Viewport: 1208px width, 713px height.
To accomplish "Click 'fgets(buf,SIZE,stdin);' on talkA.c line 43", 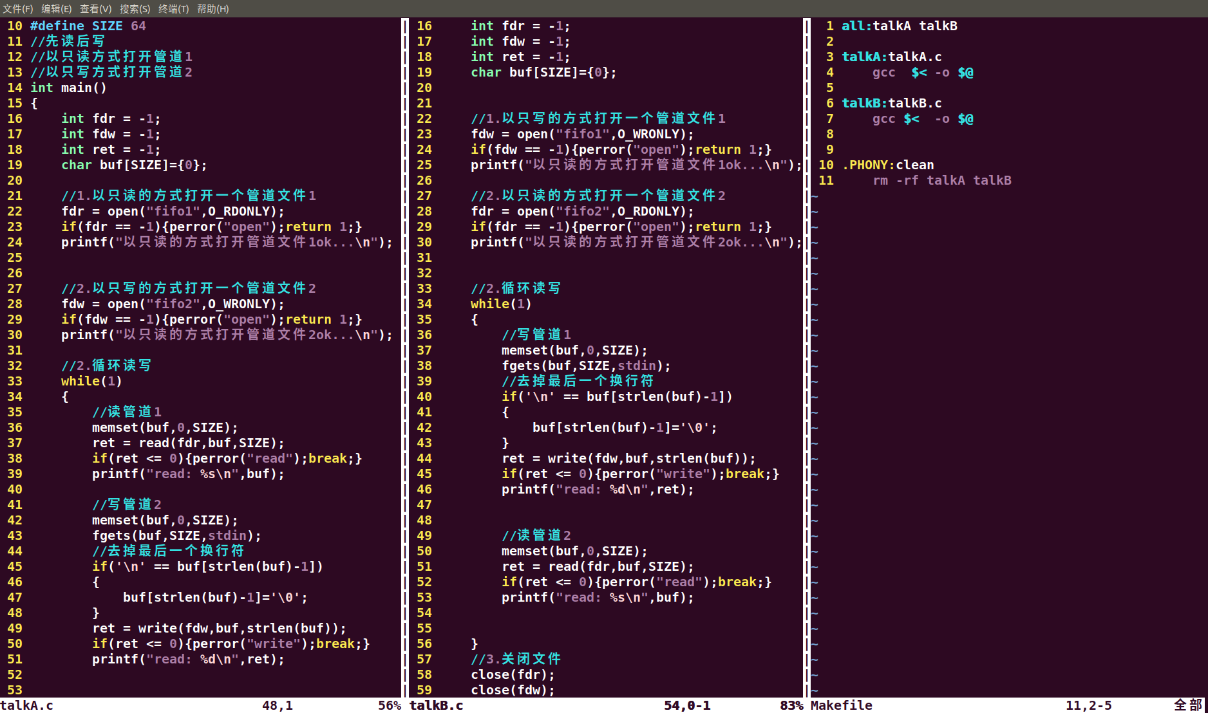I will pos(176,535).
